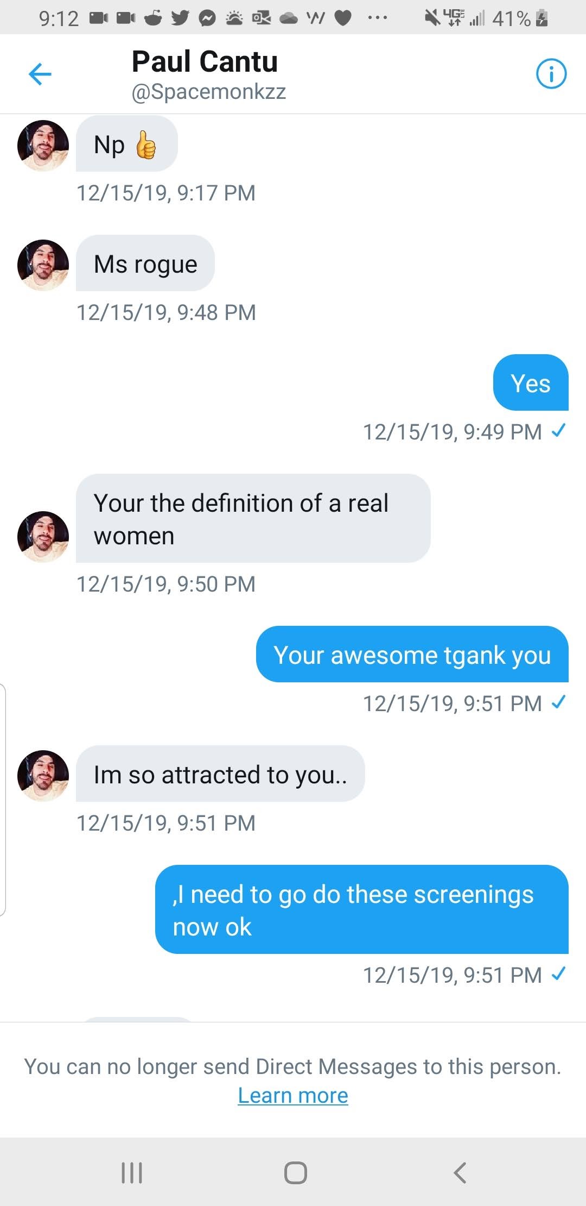
Task: Tap avatar beside the "Np" message
Action: tap(43, 146)
